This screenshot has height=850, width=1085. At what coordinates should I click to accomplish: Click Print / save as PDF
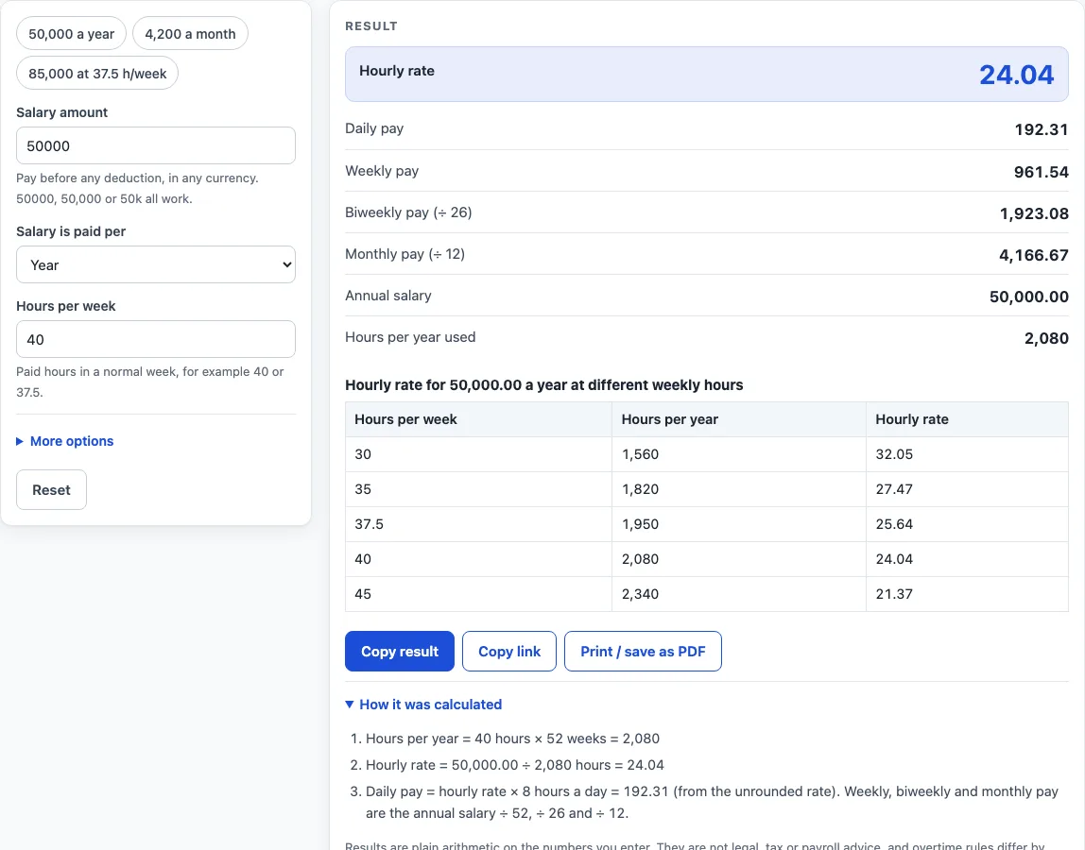coord(643,652)
